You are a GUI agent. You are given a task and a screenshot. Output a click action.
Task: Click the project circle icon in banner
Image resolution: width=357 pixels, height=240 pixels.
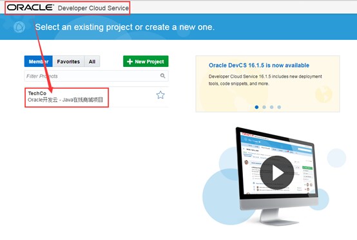tap(19, 27)
